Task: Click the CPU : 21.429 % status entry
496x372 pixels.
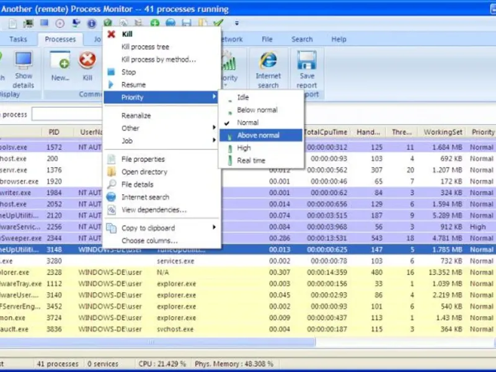Action: [x=162, y=364]
